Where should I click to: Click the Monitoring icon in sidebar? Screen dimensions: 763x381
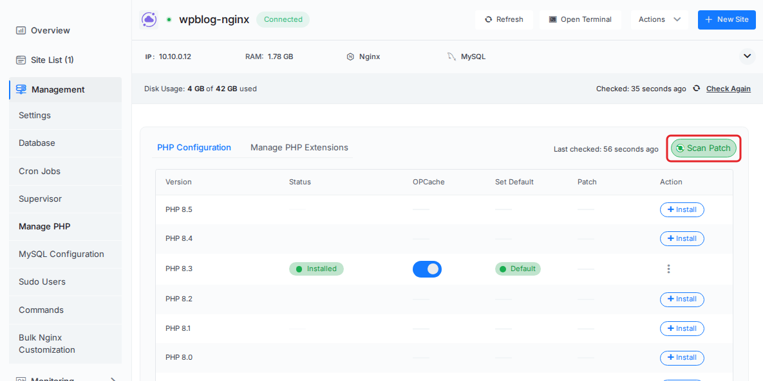click(21, 380)
